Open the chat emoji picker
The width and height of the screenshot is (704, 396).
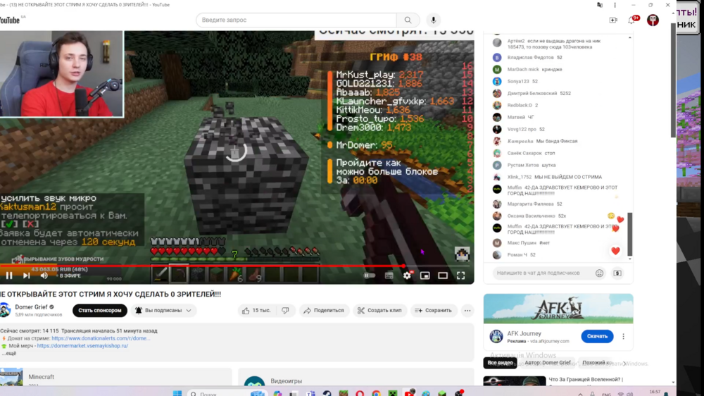click(x=599, y=273)
